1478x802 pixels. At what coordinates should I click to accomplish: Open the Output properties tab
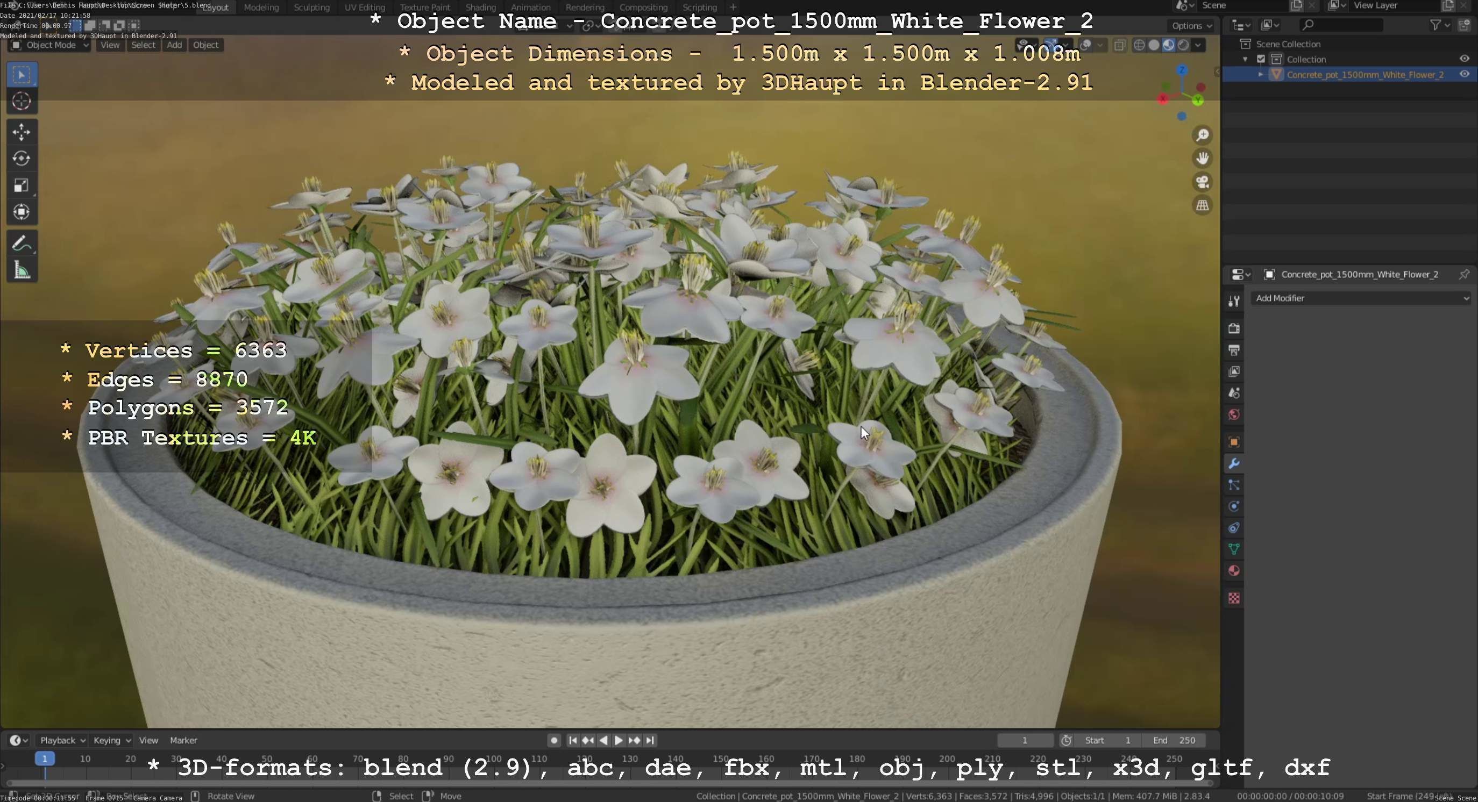pos(1234,350)
